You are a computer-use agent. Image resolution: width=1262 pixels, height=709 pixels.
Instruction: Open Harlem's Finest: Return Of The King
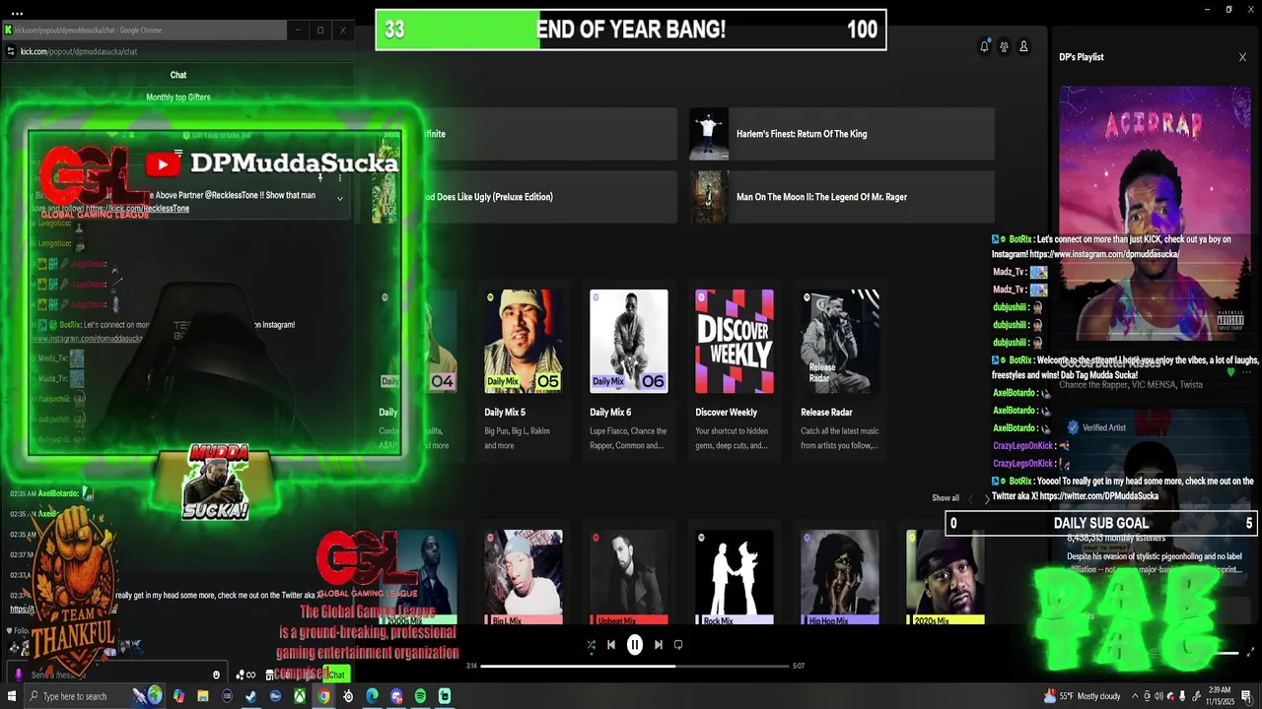pos(842,134)
